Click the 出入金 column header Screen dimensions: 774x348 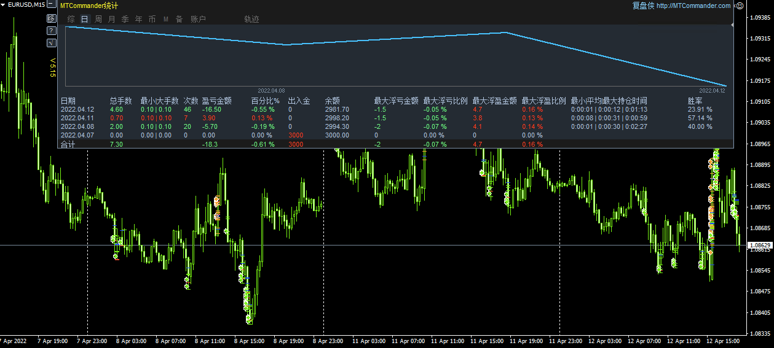(299, 101)
